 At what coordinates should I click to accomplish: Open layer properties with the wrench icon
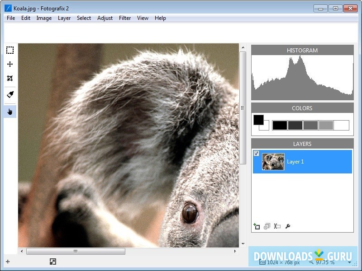tap(287, 226)
